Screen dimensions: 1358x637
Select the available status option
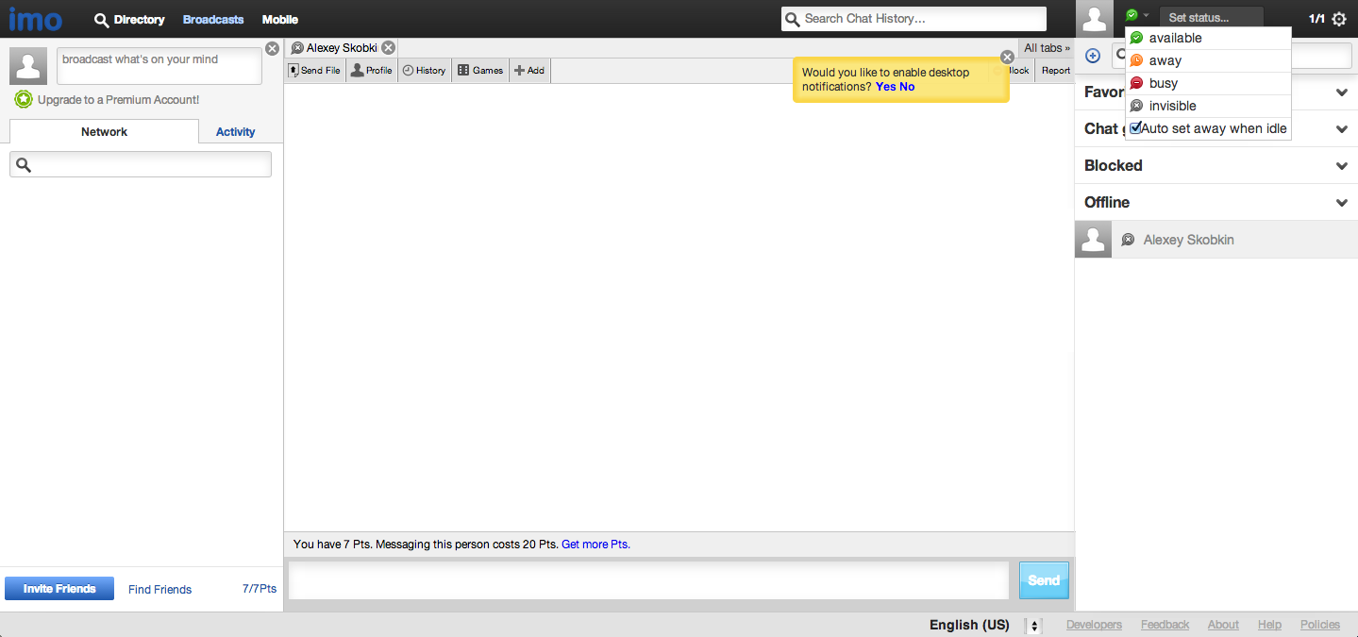click(x=1208, y=38)
